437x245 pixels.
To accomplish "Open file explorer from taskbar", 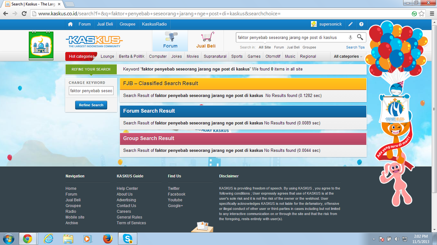I will coord(68,239).
